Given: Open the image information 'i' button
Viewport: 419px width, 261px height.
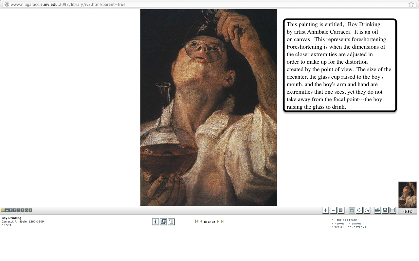Looking at the screenshot, I should click(x=155, y=222).
